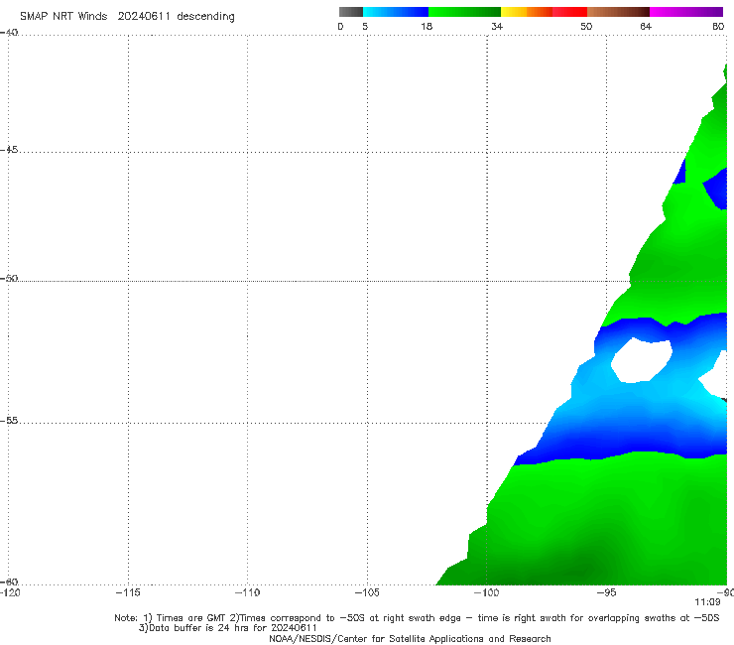
Task: Click the NOAA/NESDIS credit line
Action: [x=410, y=638]
